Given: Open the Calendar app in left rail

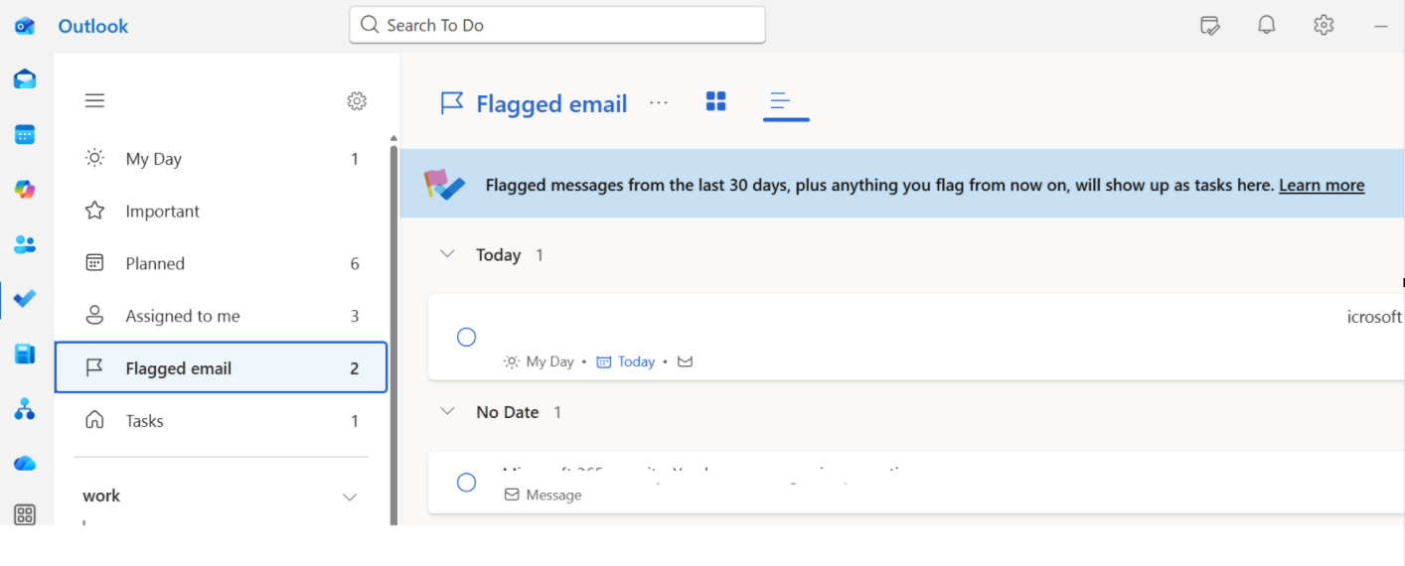Looking at the screenshot, I should [25, 135].
